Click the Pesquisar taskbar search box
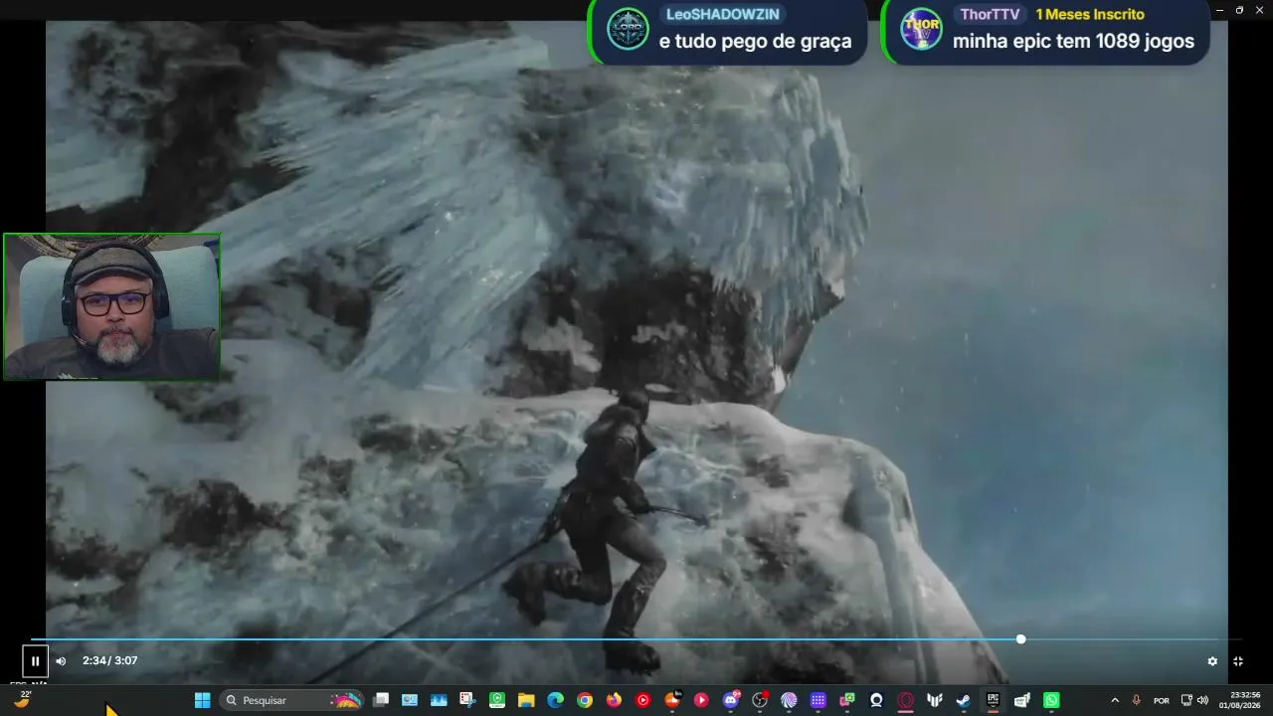Screen dimensions: 1273x716 (291, 700)
